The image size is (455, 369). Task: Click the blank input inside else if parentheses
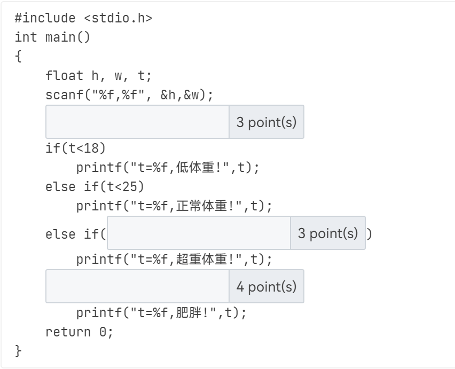coord(199,233)
